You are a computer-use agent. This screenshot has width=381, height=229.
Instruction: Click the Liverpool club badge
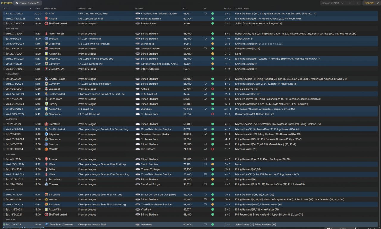(x=46, y=89)
